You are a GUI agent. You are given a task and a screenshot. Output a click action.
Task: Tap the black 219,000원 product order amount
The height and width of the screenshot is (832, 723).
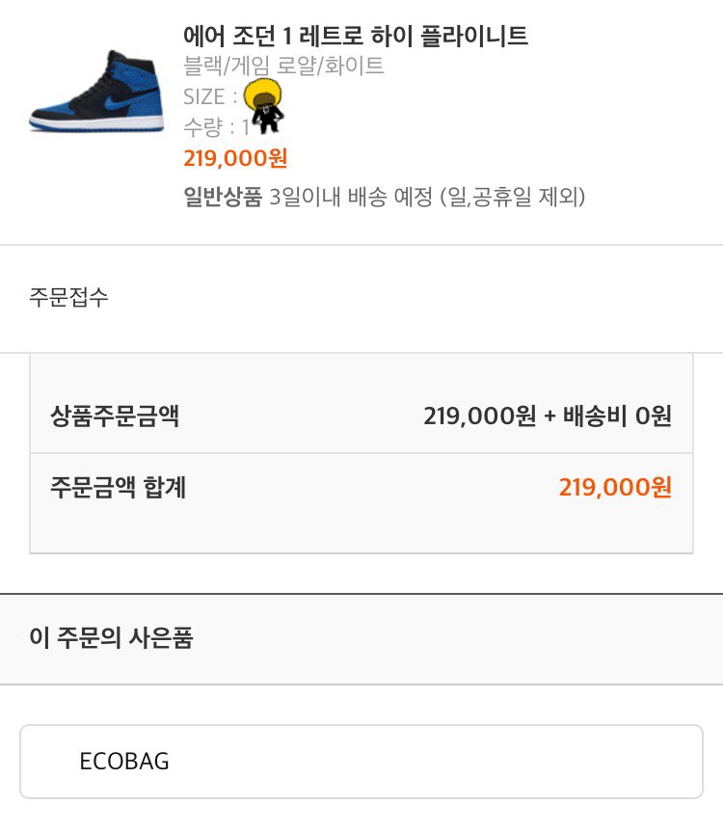(479, 416)
